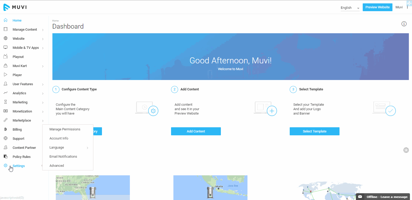Click the Billing bitcoin icon
Screen dimensions: 412x200
click(5, 129)
